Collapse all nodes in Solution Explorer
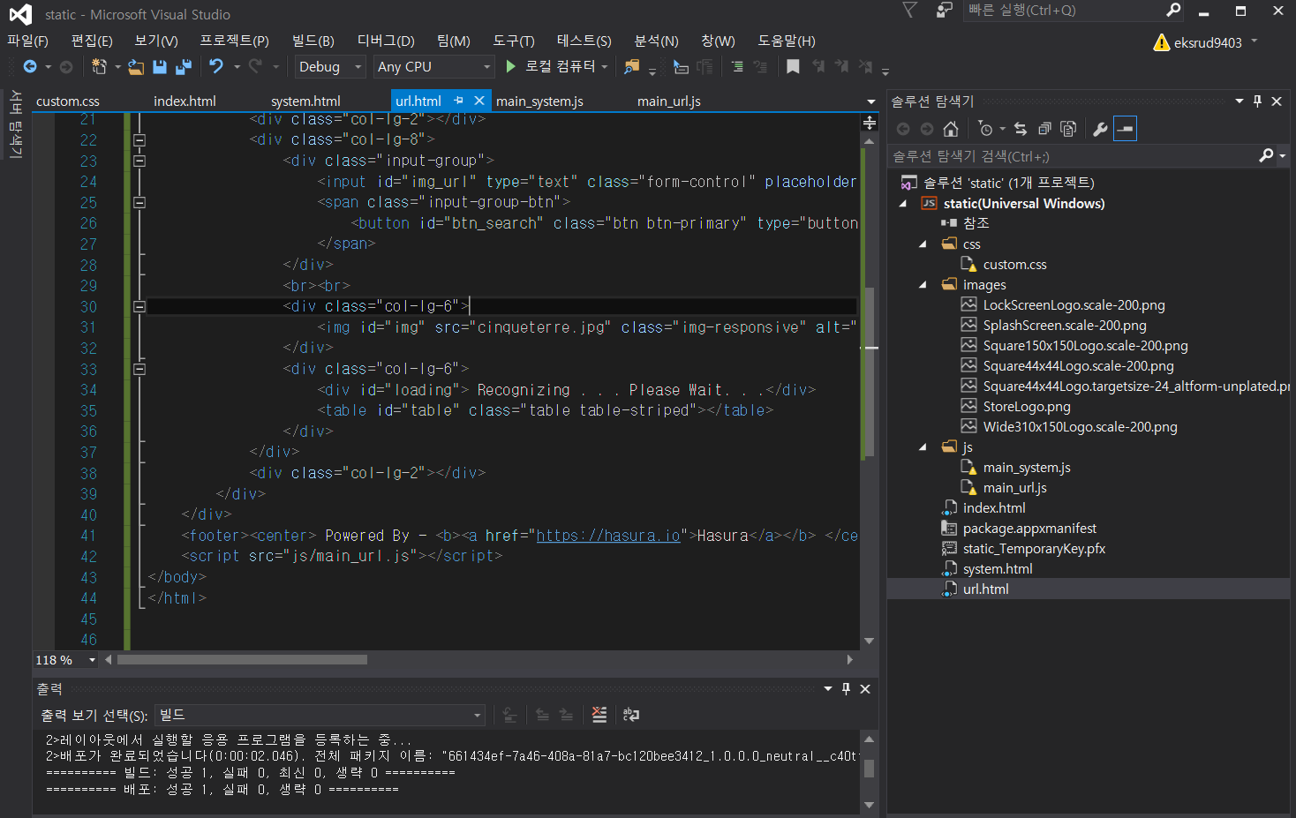The height and width of the screenshot is (818, 1296). point(1044,128)
